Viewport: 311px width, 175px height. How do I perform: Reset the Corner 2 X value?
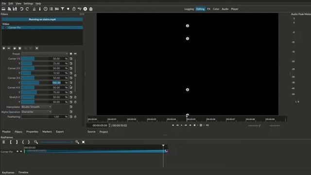pyautogui.click(x=71, y=68)
